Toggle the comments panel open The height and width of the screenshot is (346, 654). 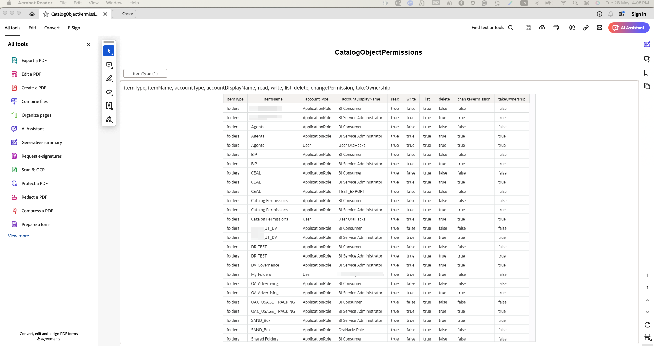[x=647, y=59]
